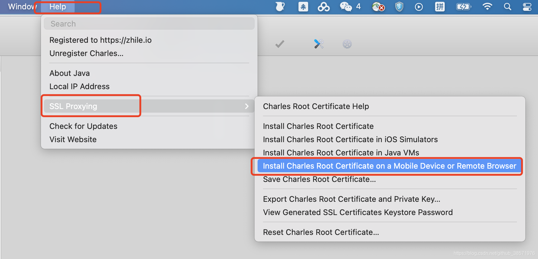Open the Tools wrench-screwdriver toolbar icon
This screenshot has height=259, width=538.
tap(319, 44)
